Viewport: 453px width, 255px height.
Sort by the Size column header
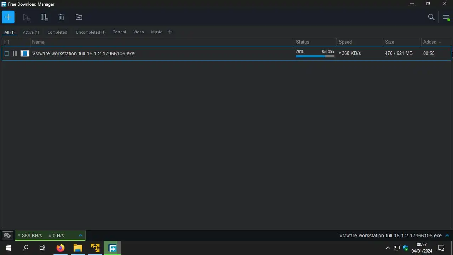pos(402,42)
